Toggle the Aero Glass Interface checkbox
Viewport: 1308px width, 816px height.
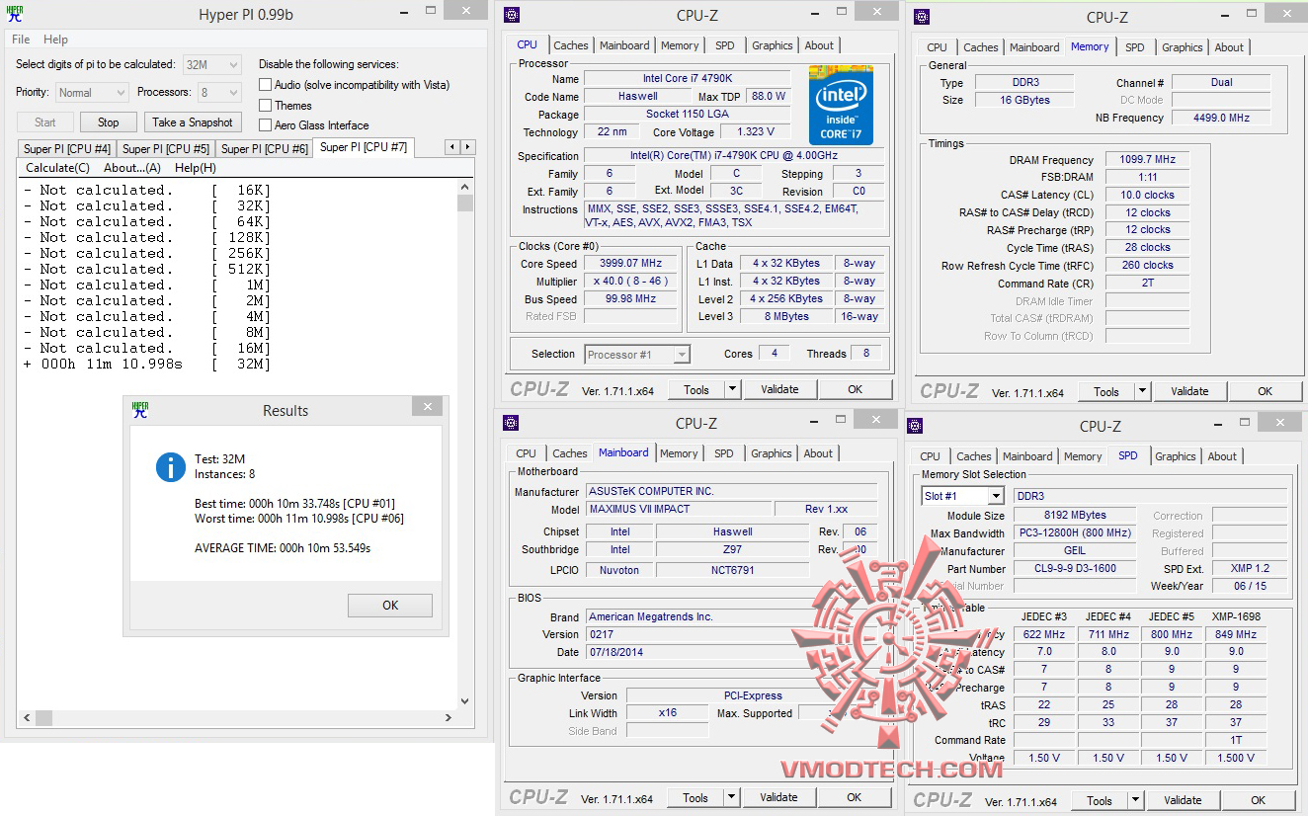pyautogui.click(x=265, y=124)
